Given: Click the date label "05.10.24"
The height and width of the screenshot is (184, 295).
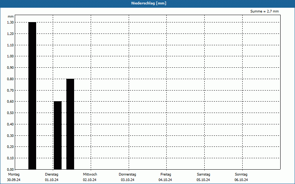Looking at the screenshot, I should [203, 180].
